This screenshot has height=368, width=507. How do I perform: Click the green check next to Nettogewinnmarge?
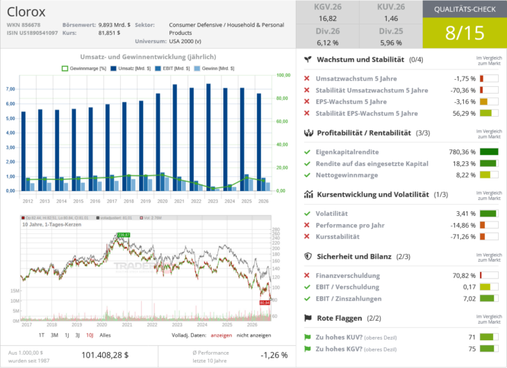click(307, 175)
